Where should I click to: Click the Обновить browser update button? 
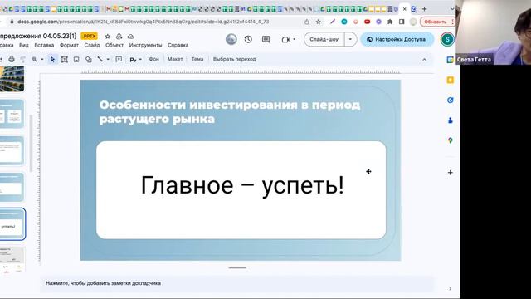coord(436,22)
